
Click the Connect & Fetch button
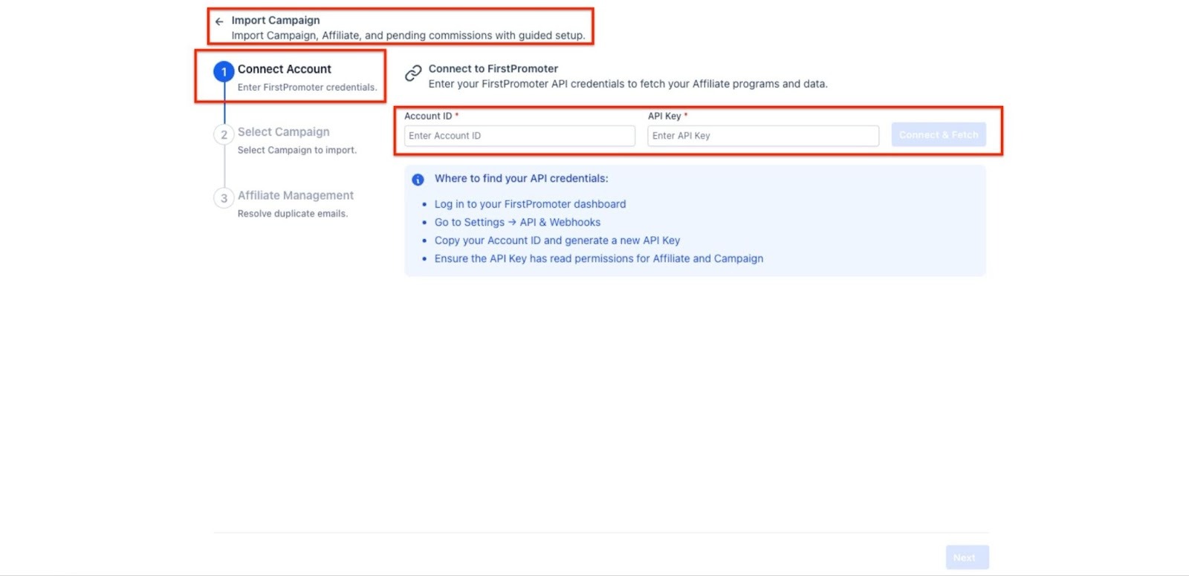coord(939,134)
